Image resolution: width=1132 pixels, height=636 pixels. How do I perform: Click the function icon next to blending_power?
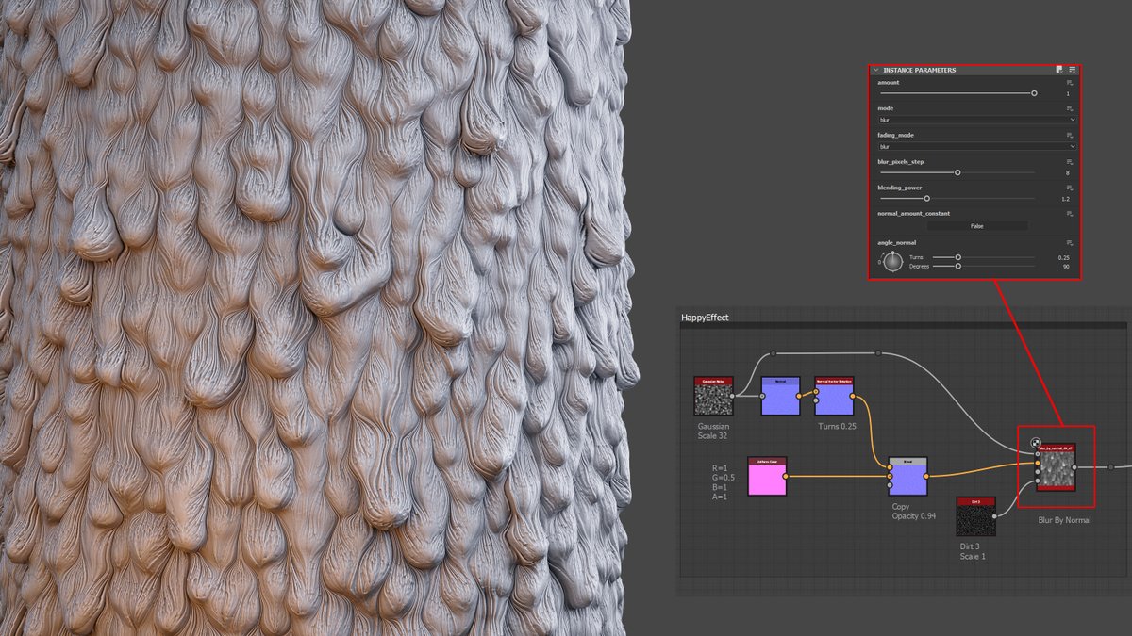[1069, 188]
